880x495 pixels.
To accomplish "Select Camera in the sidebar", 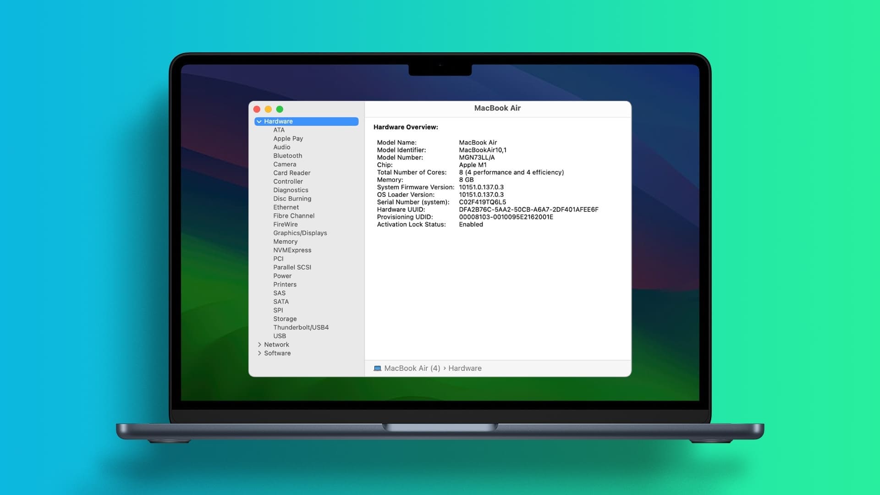I will coord(285,165).
